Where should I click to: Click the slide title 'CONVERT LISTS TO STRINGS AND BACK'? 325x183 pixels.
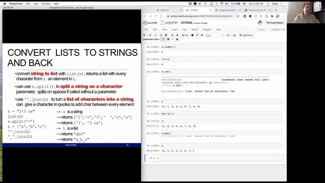click(72, 57)
